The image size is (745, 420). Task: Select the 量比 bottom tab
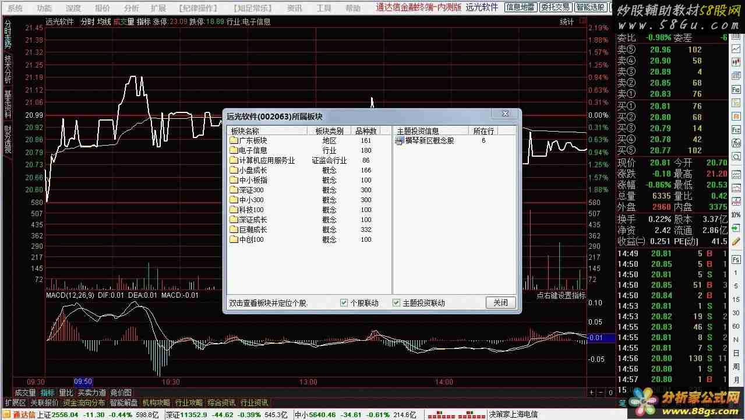click(66, 393)
